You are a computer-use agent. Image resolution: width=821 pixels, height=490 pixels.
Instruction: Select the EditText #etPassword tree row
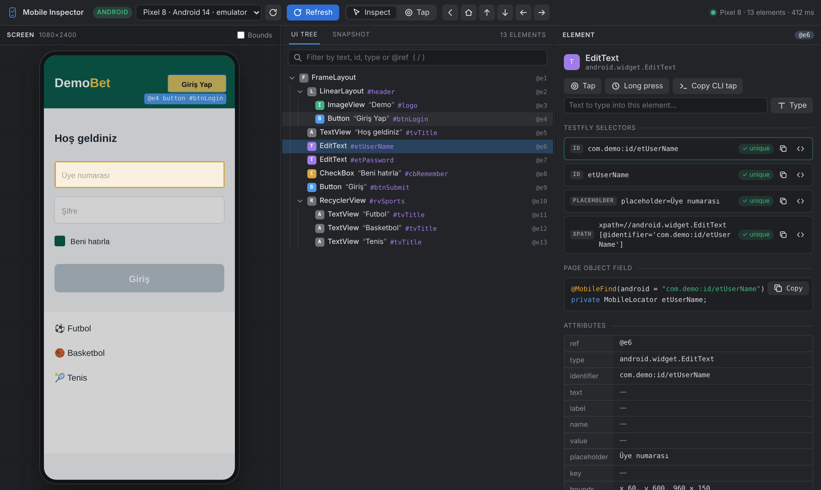click(x=417, y=160)
